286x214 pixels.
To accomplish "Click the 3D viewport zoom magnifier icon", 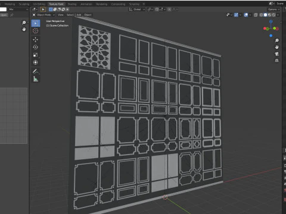I will (x=276, y=40).
